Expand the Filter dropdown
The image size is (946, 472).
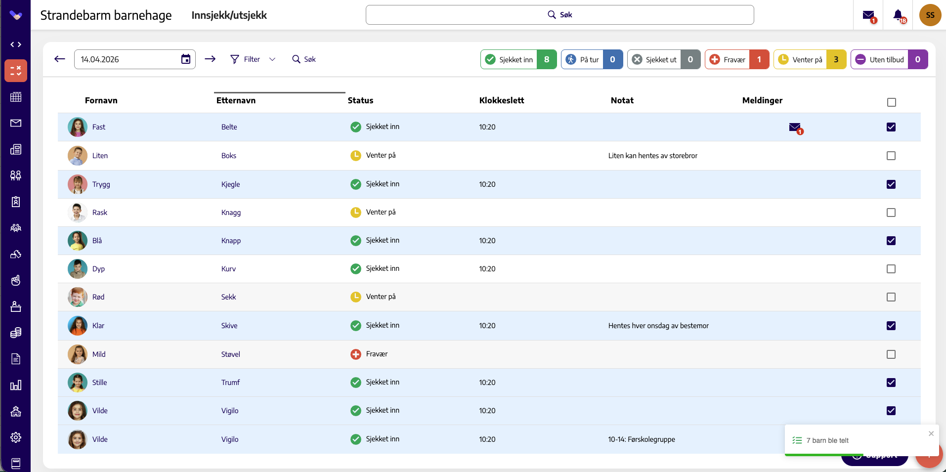[253, 59]
